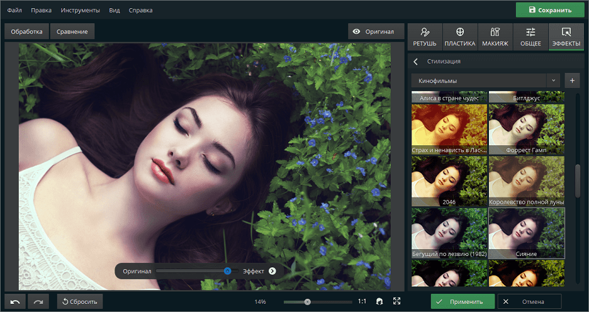Click the arrow next to Эффект label
This screenshot has width=589, height=312.
[272, 271]
